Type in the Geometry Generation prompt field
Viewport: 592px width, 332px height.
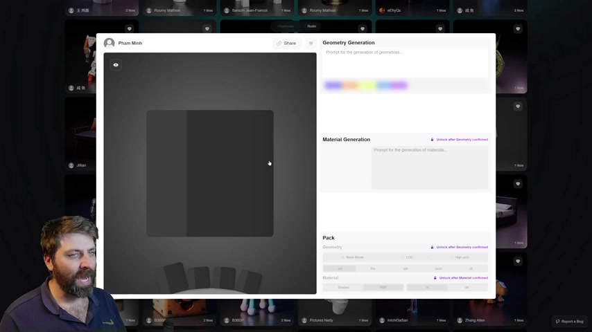[x=406, y=62]
